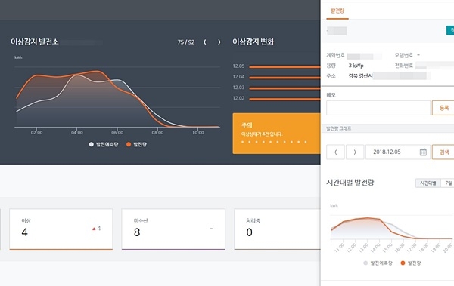Image resolution: width=454 pixels, height=286 pixels.
Task: Toggle orange 발전량 legend in hourly side chart
Action: pyautogui.click(x=411, y=263)
